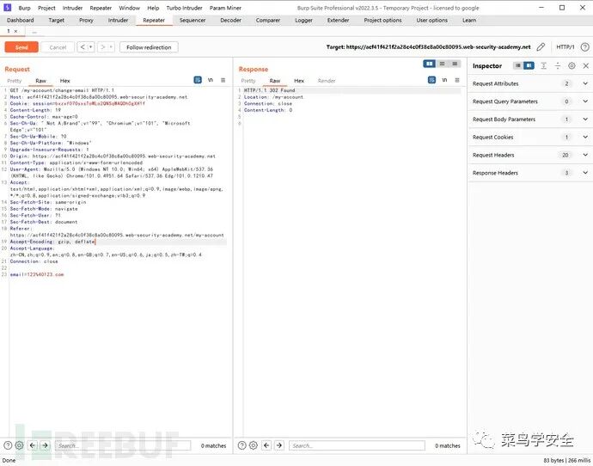This screenshot has width=593, height=466.
Task: Edit target with the pencil icon
Action: click(541, 47)
